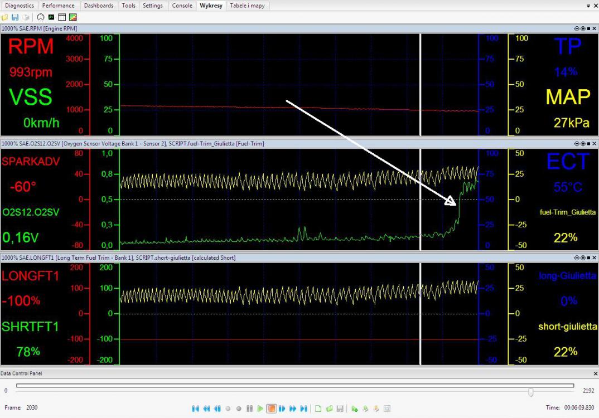
Task: Close the Data Control Panel
Action: click(x=595, y=373)
